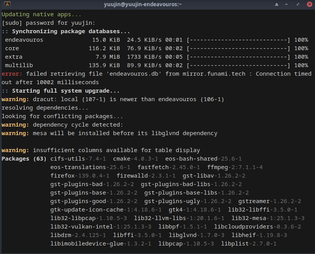Click package 'libplist-2.7.0-1'
Image resolution: width=315 pixels, height=254 pixels.
pos(249,244)
